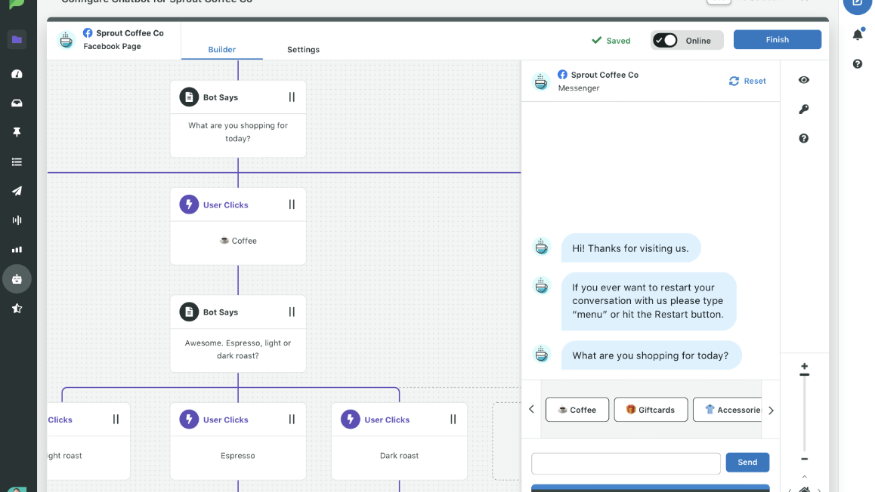Click the zoom in plus button
This screenshot has height=492, width=875.
click(804, 366)
